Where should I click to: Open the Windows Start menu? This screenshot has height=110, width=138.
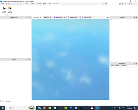pyautogui.click(x=2, y=108)
